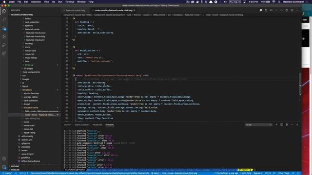312x175 pixels.
Task: Close the node--movie--featured-movie.html.twig tab
Action: click(x=135, y=10)
